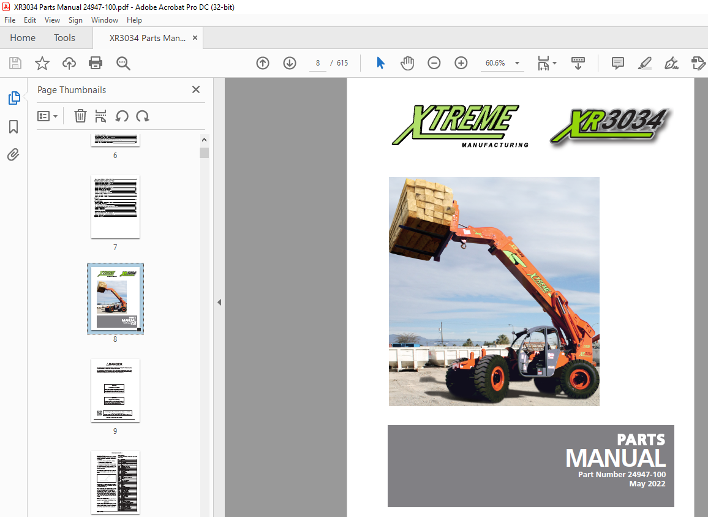Open the File menu
The image size is (708, 517).
(10, 20)
